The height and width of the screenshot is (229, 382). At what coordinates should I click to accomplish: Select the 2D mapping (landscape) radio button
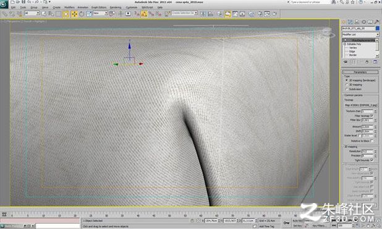pyautogui.click(x=347, y=80)
